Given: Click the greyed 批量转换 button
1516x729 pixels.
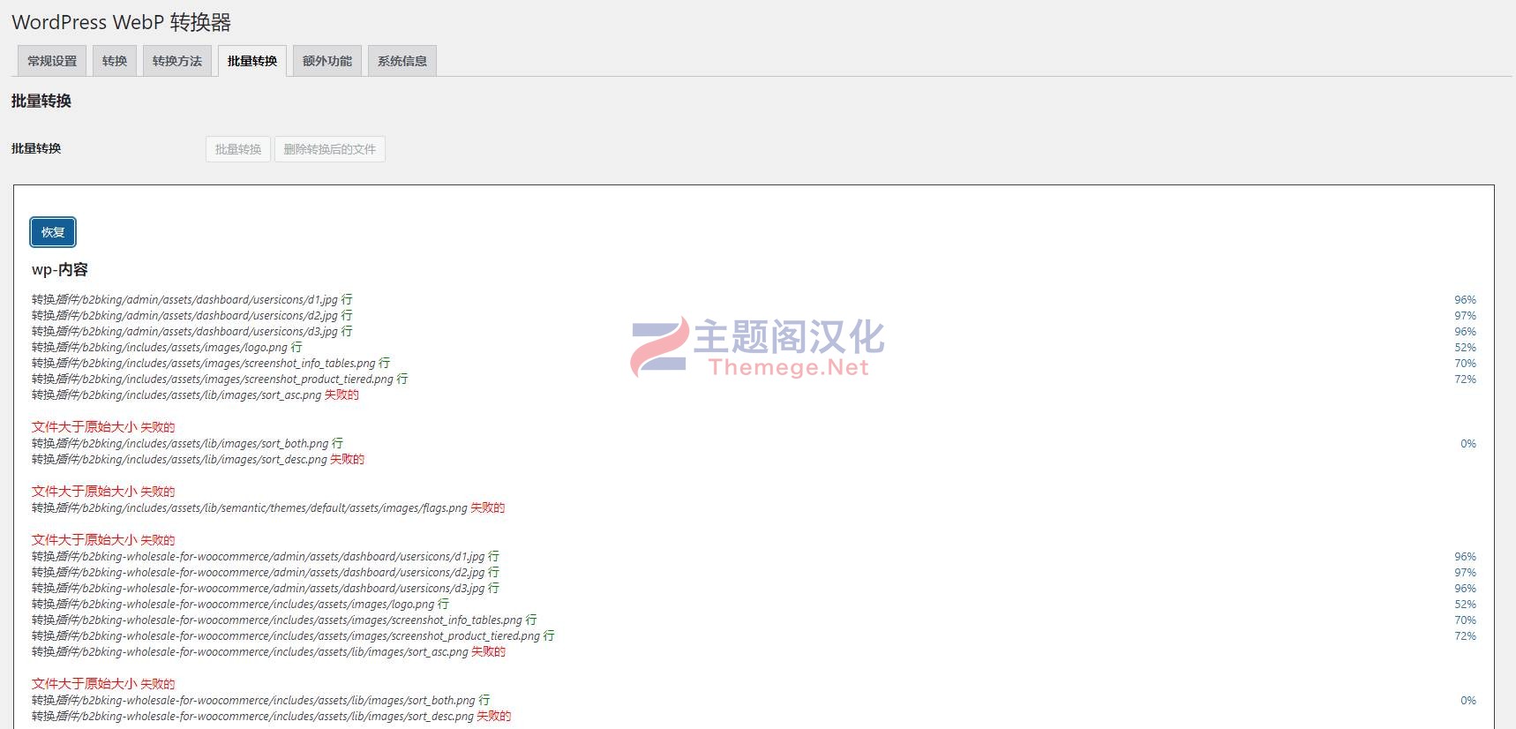Looking at the screenshot, I should pos(238,149).
